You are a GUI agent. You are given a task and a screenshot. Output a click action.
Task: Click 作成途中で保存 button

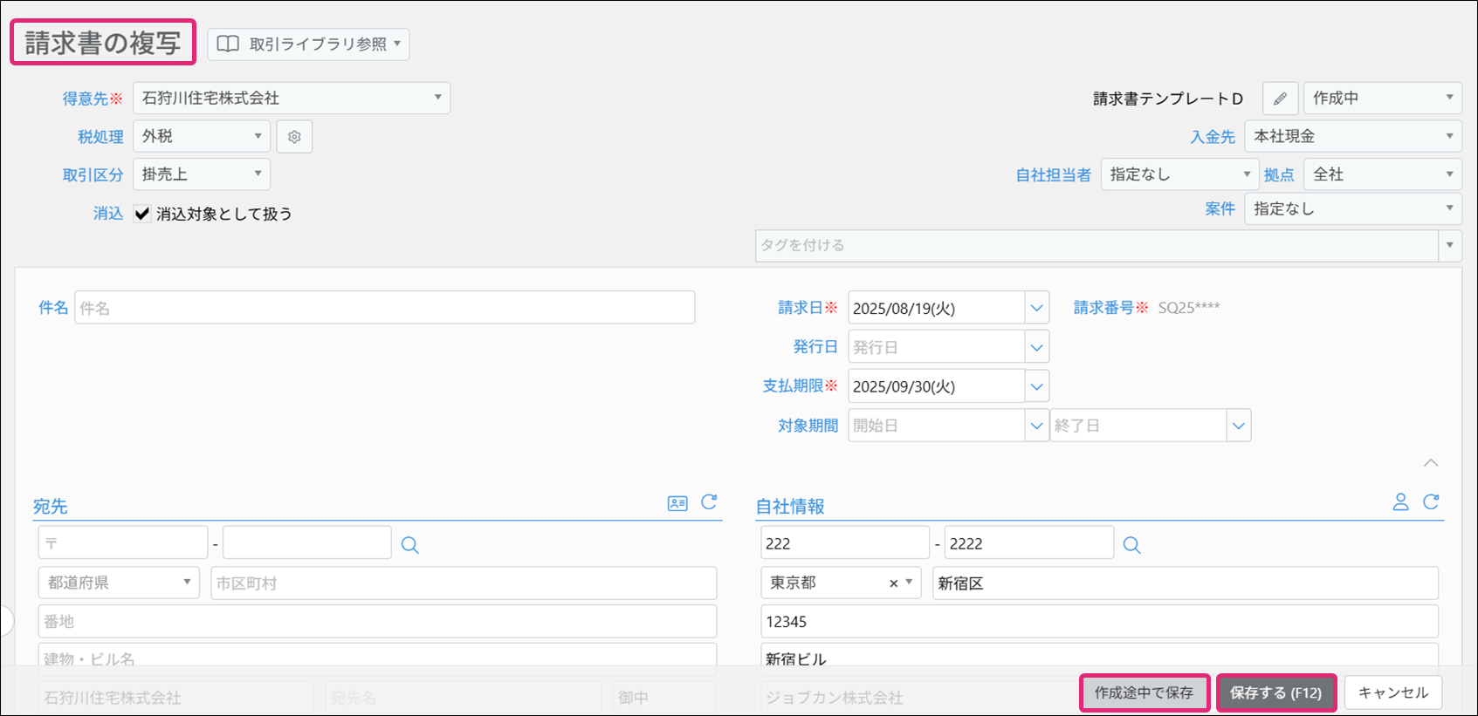pos(1144,692)
